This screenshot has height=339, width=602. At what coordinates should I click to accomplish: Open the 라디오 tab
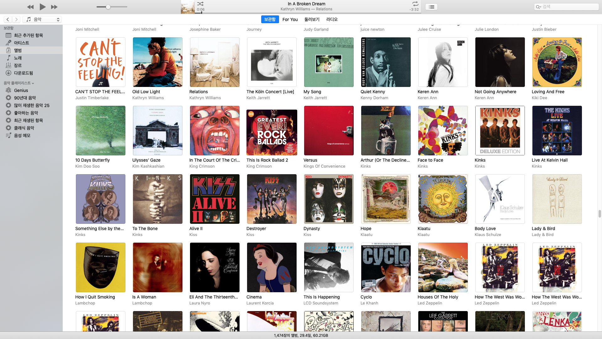(x=332, y=19)
